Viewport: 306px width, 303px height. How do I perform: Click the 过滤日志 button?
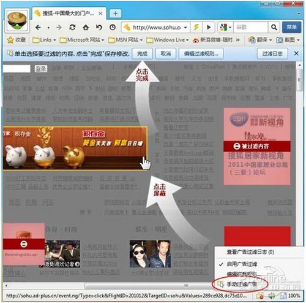click(x=272, y=53)
